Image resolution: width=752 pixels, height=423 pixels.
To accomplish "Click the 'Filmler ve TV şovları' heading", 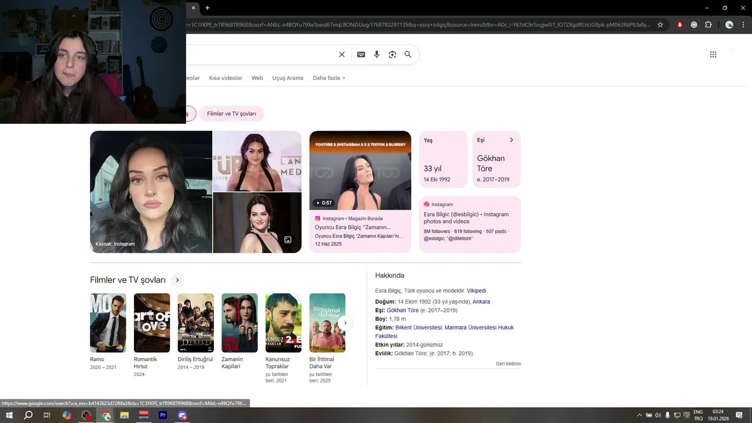I will click(127, 280).
